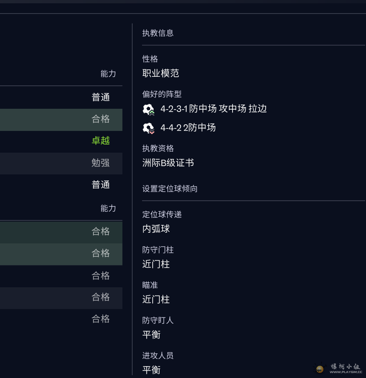This screenshot has width=366, height=378.
Task: Click 平衡 under 进攻人员
Action: [x=151, y=370]
